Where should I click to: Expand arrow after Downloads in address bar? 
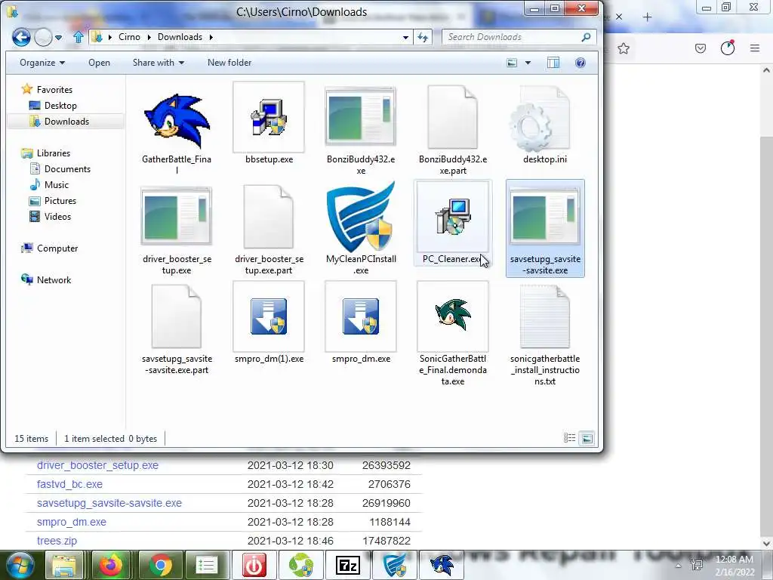(x=211, y=37)
